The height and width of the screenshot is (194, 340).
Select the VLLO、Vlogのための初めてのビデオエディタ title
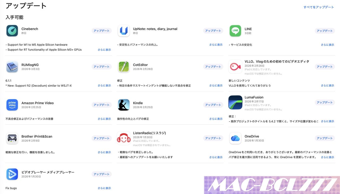click(277, 61)
